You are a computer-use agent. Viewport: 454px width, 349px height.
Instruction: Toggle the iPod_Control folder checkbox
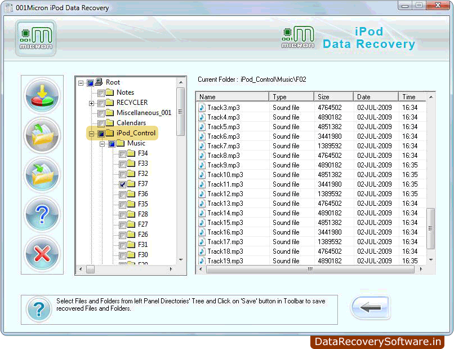[101, 134]
